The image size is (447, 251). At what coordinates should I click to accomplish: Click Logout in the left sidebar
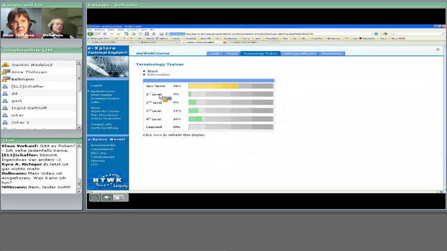tap(96, 85)
